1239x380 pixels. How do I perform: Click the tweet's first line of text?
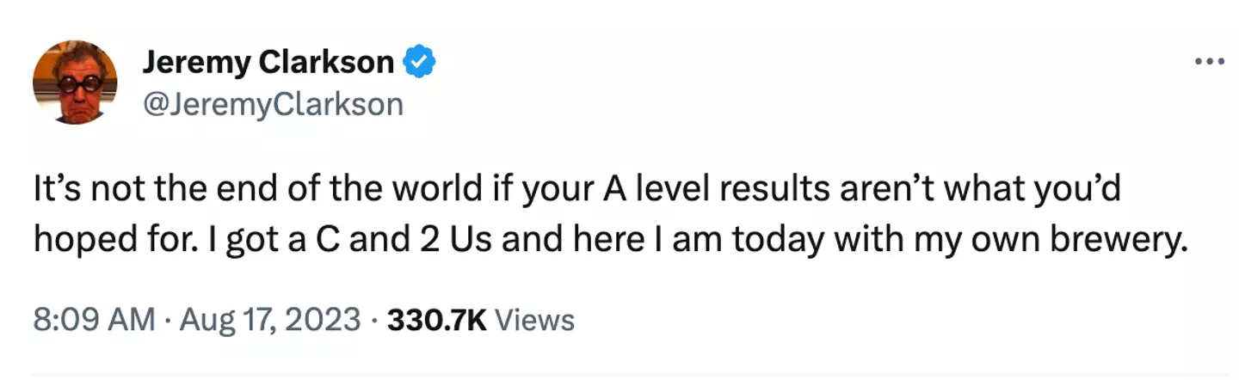(576, 188)
